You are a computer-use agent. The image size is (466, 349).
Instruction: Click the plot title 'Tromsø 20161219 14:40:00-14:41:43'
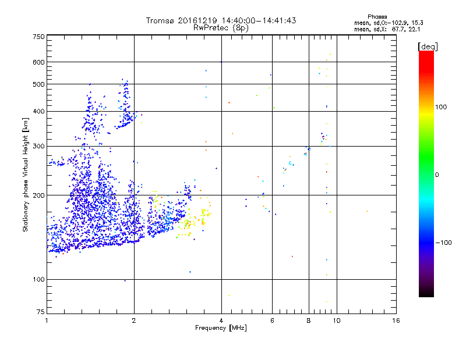point(221,20)
